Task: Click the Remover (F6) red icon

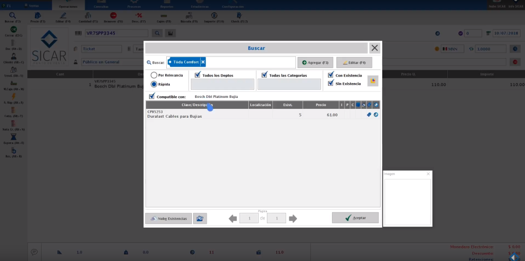Action: pyautogui.click(x=113, y=15)
